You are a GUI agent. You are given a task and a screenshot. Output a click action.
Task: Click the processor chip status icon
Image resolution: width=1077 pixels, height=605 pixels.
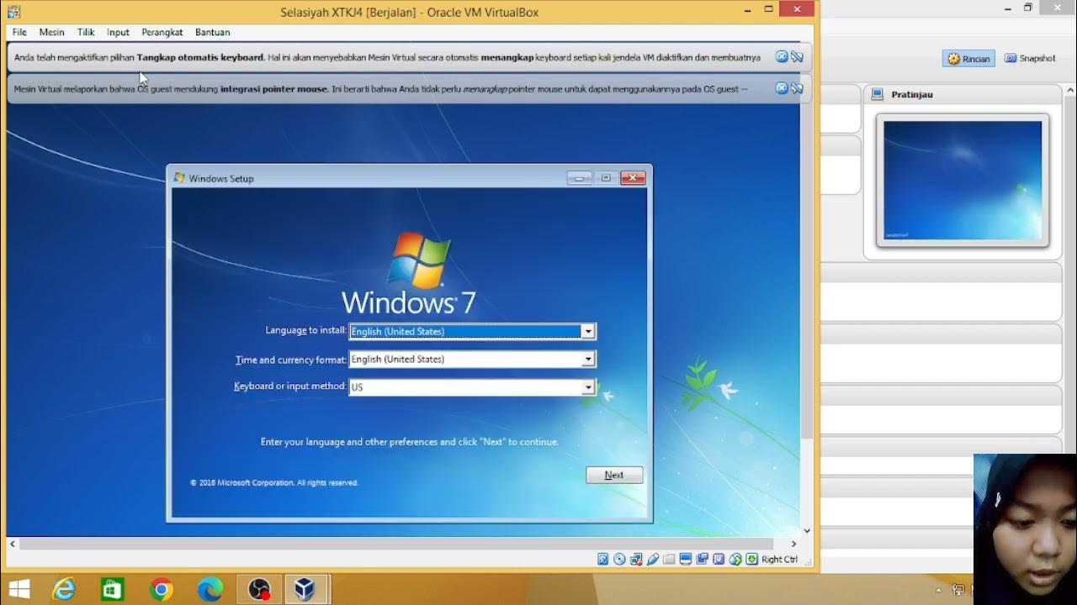coord(719,559)
